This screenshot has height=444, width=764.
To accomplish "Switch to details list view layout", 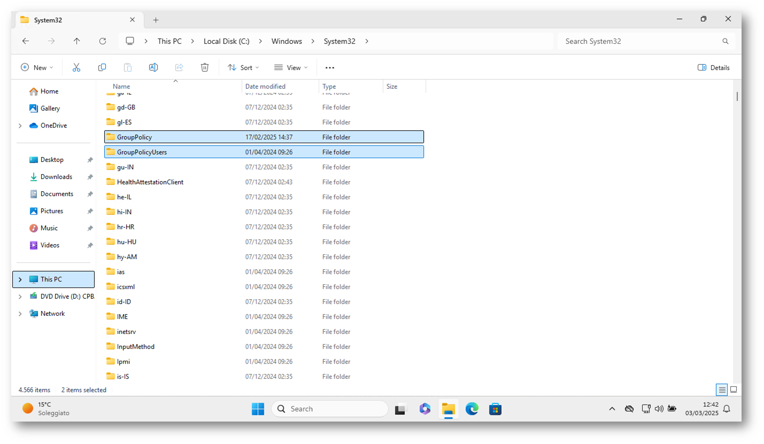I will coord(722,390).
